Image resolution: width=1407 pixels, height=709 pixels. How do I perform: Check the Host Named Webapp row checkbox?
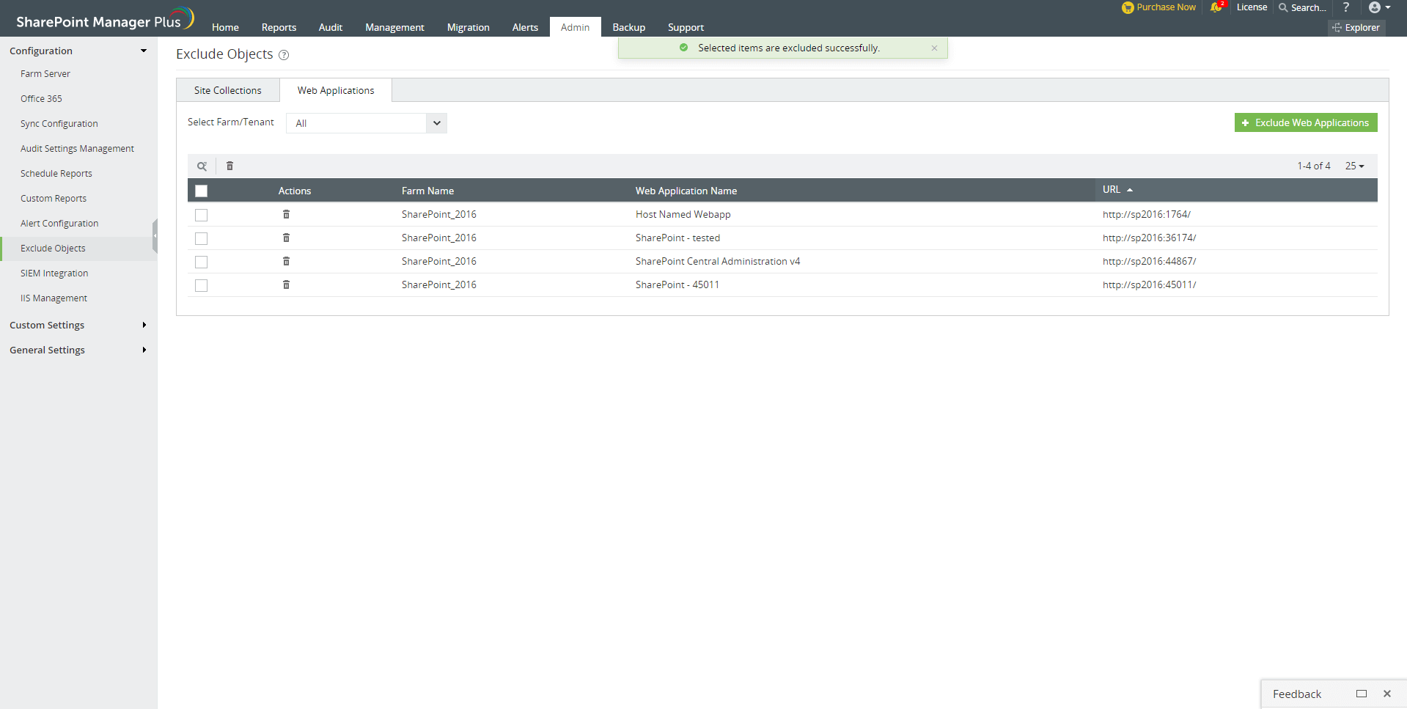(202, 215)
